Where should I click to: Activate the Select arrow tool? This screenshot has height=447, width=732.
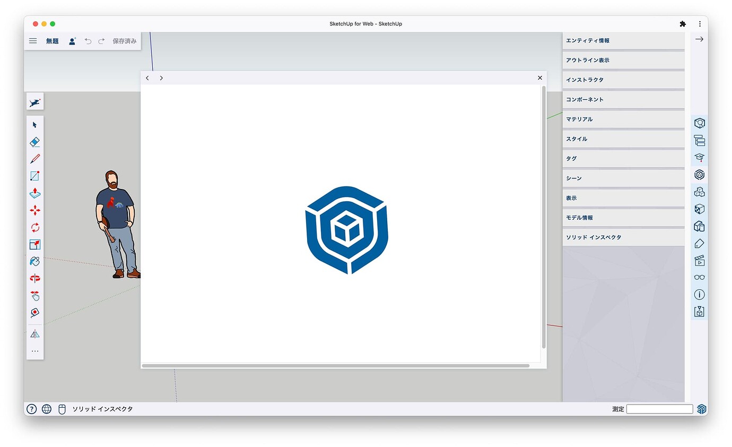[34, 124]
